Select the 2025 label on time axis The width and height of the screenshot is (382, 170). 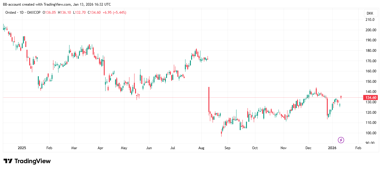pos(22,148)
